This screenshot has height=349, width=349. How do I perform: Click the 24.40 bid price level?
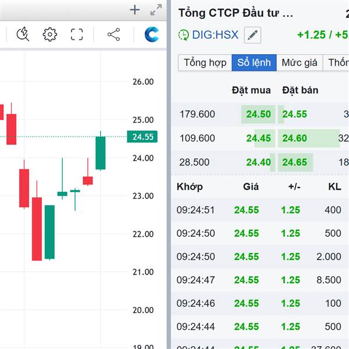click(258, 162)
